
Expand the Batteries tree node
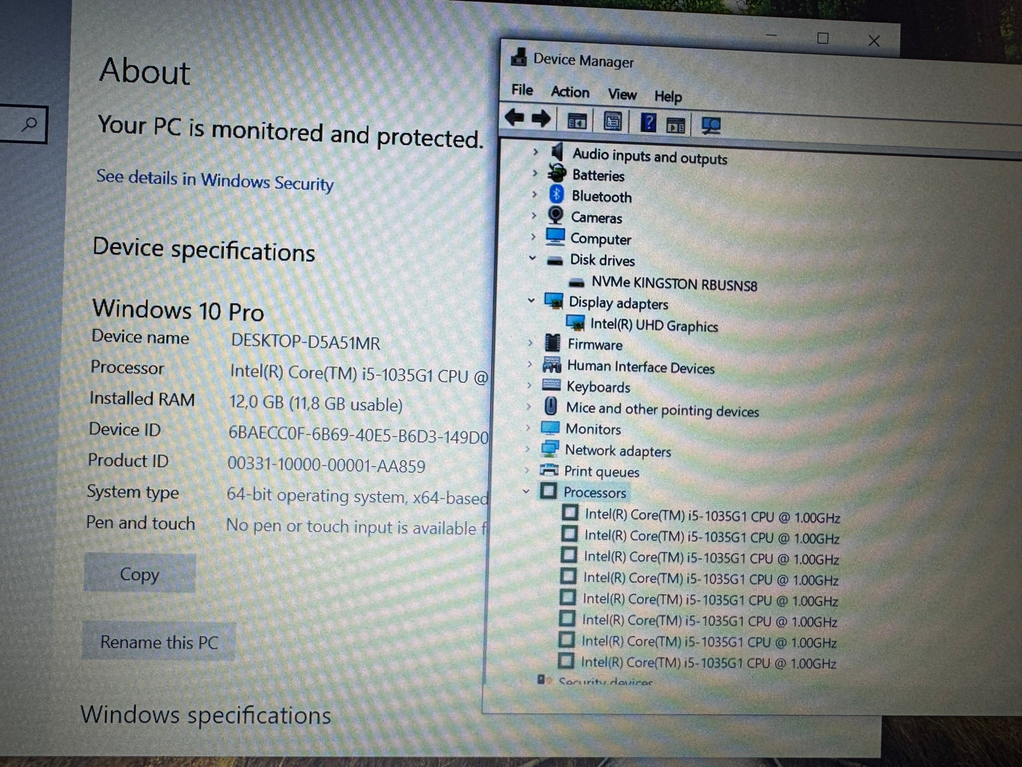tap(535, 172)
